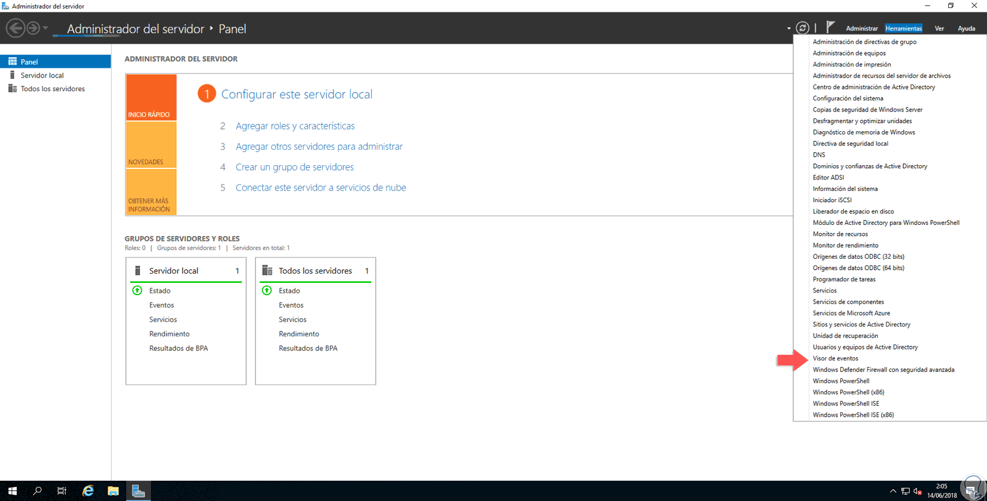Expand the dropdown arrow beside refresh icon
Screen dimensions: 987x501
789,28
